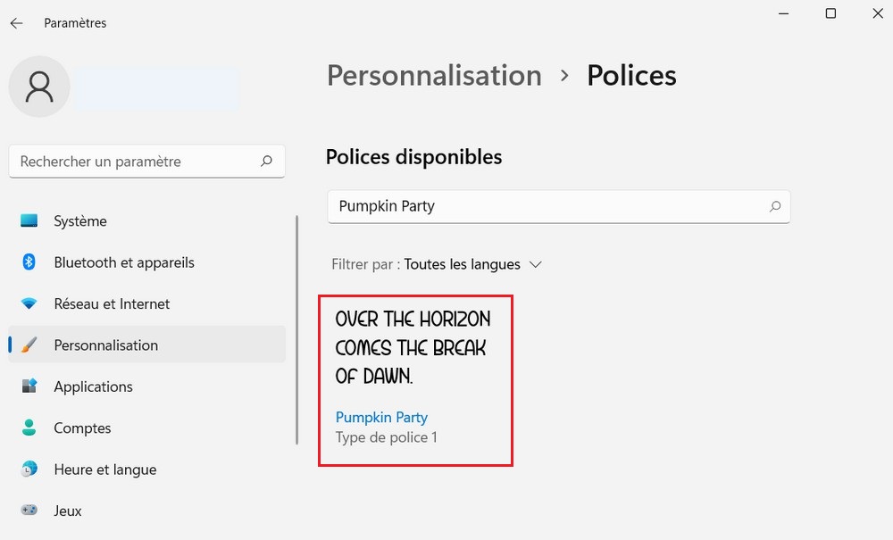Click the font search magnifier icon
Screen dimensions: 893x540
coord(775,206)
